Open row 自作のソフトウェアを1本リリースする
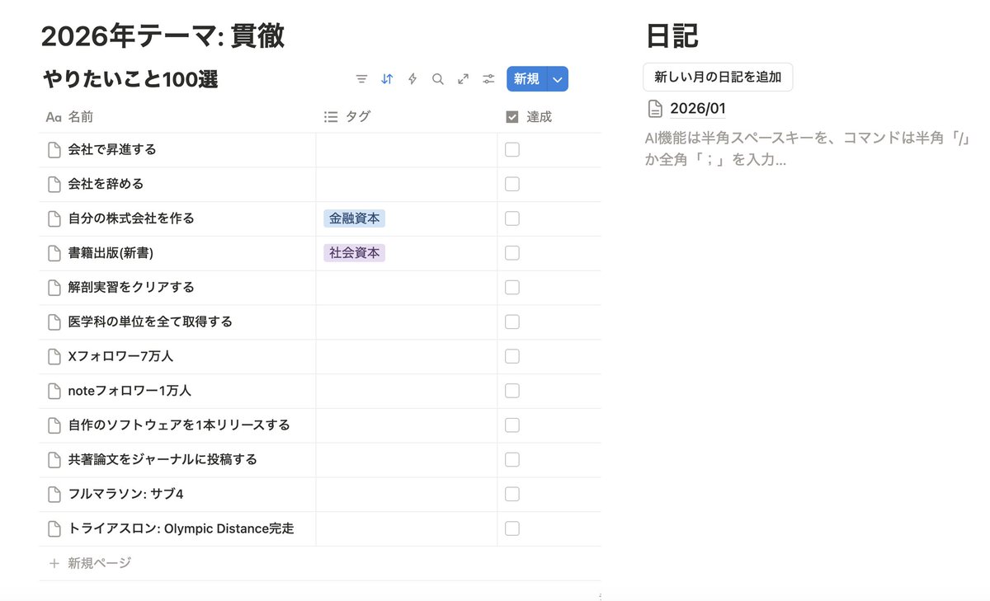Viewport: 990px width, 601px height. point(179,425)
